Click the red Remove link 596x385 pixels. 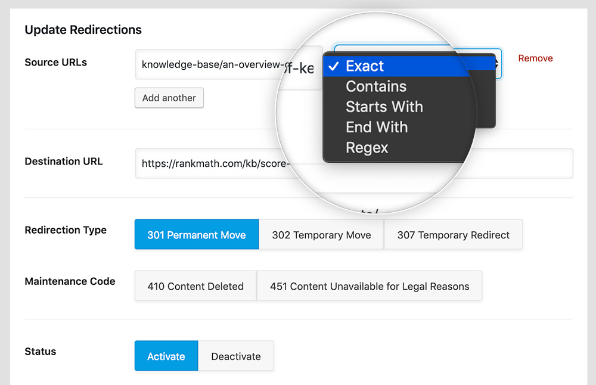(535, 58)
